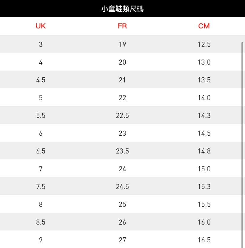Select FR size 19 cell
Image resolution: width=245 pixels, height=248 pixels.
(x=122, y=44)
